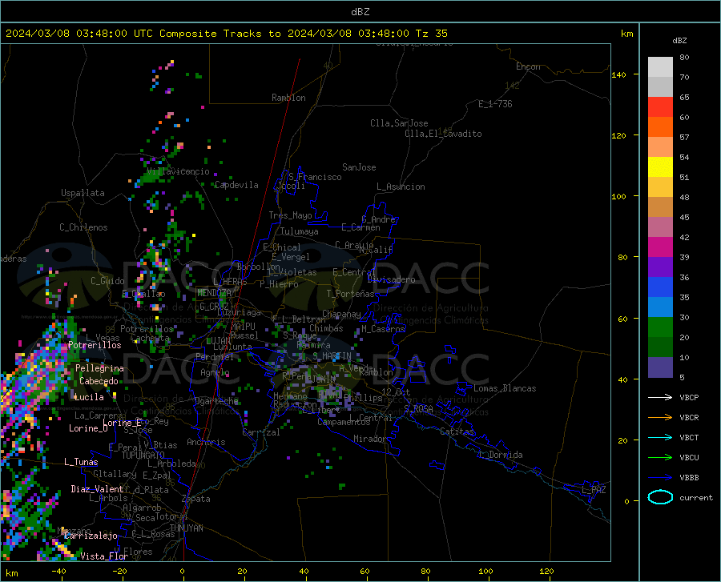Click the 80 tick on horizontal axis

(x=425, y=571)
